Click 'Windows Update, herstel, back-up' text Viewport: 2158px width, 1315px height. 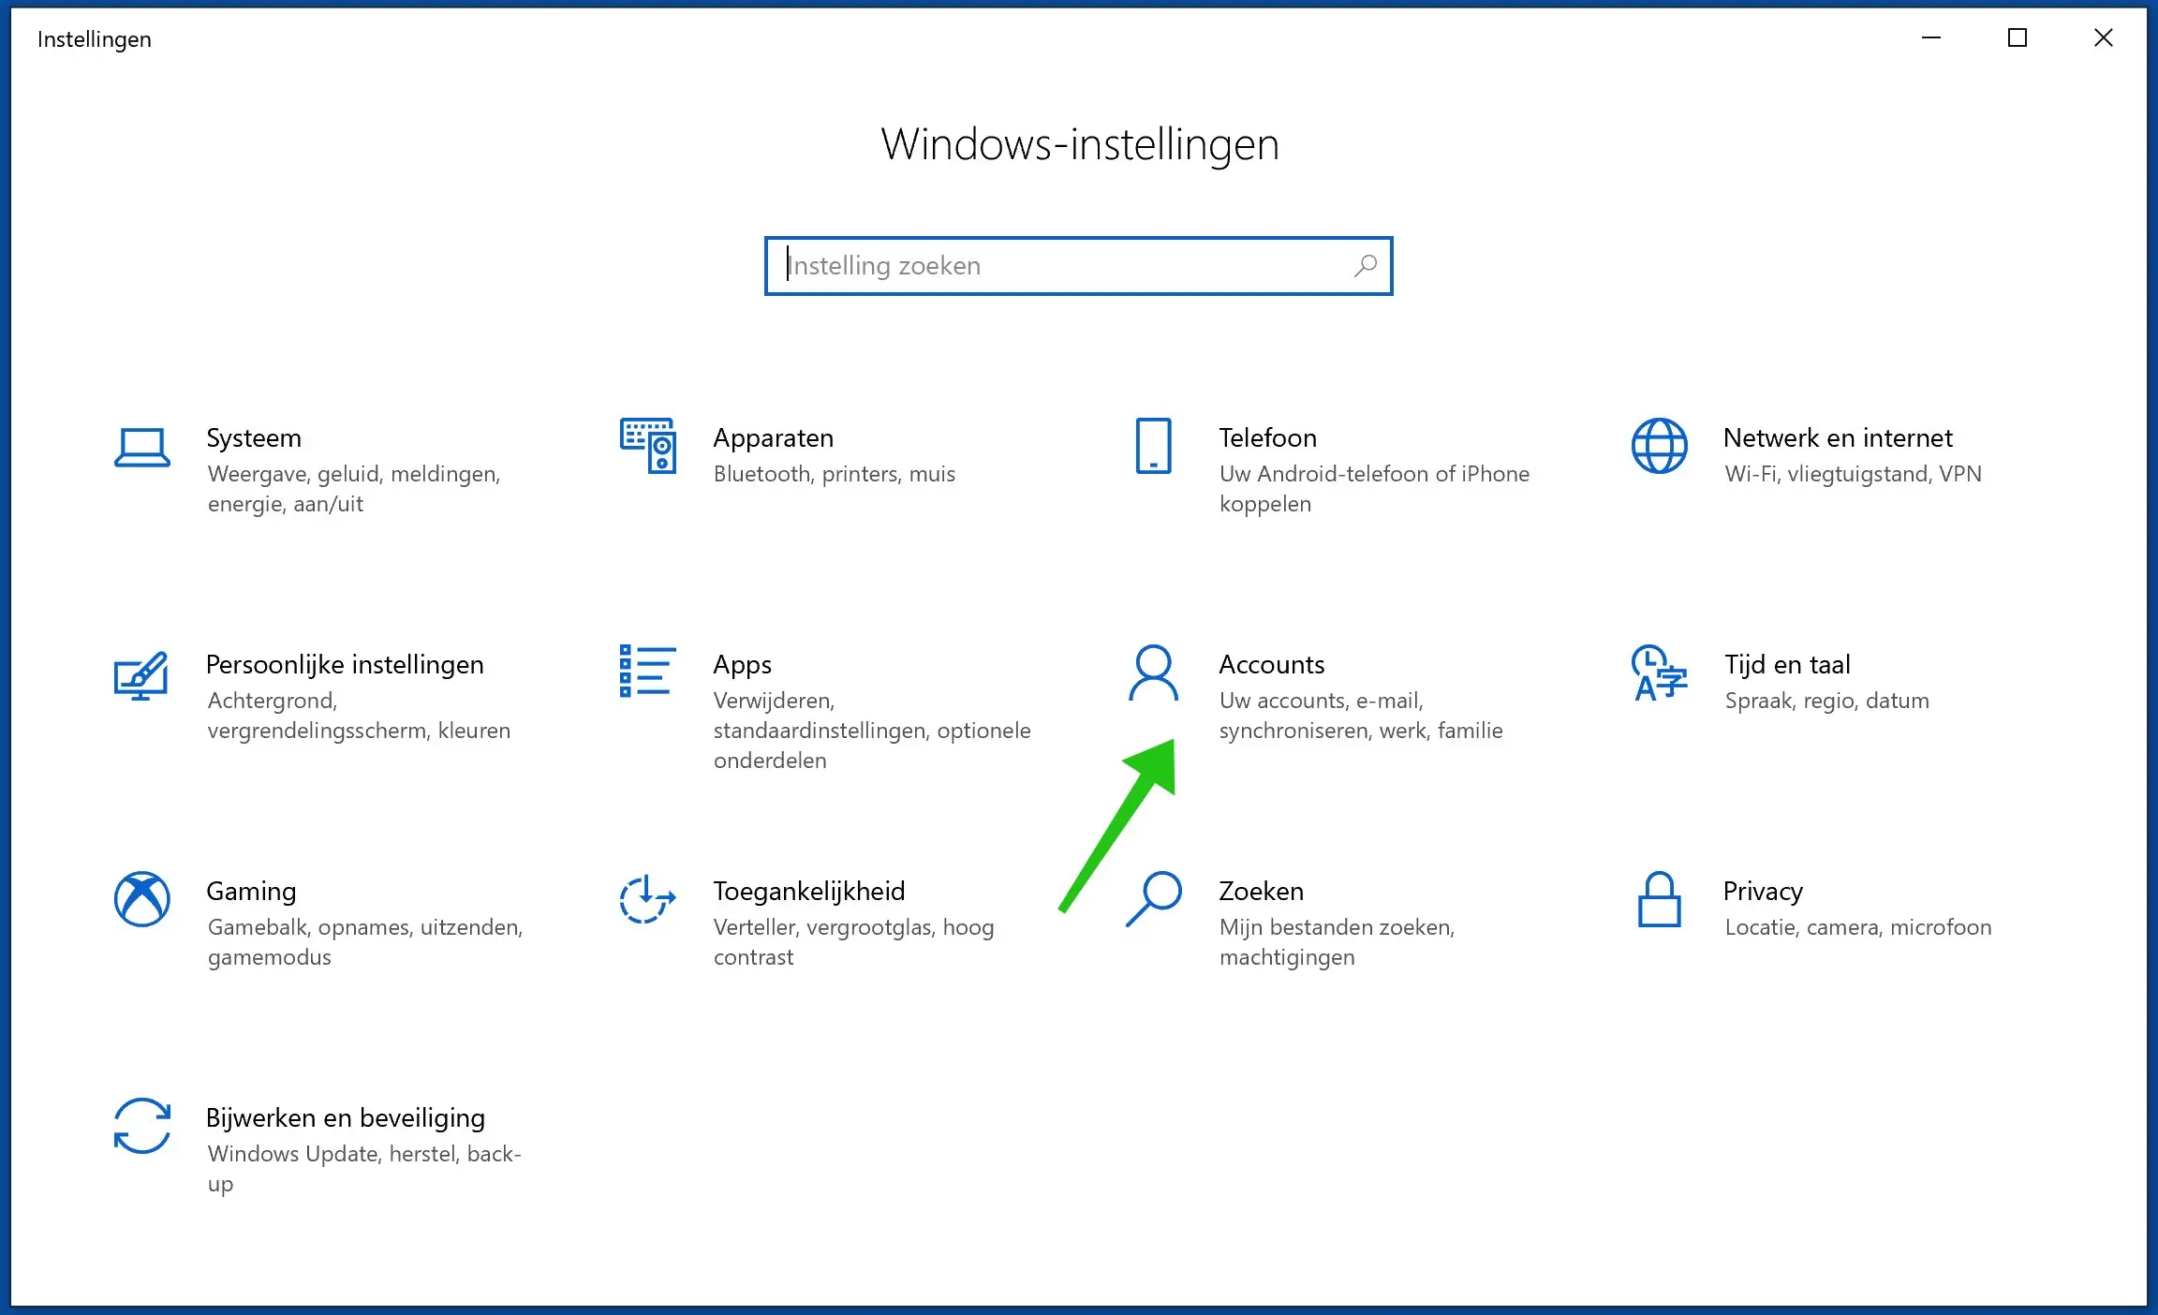click(x=364, y=1169)
